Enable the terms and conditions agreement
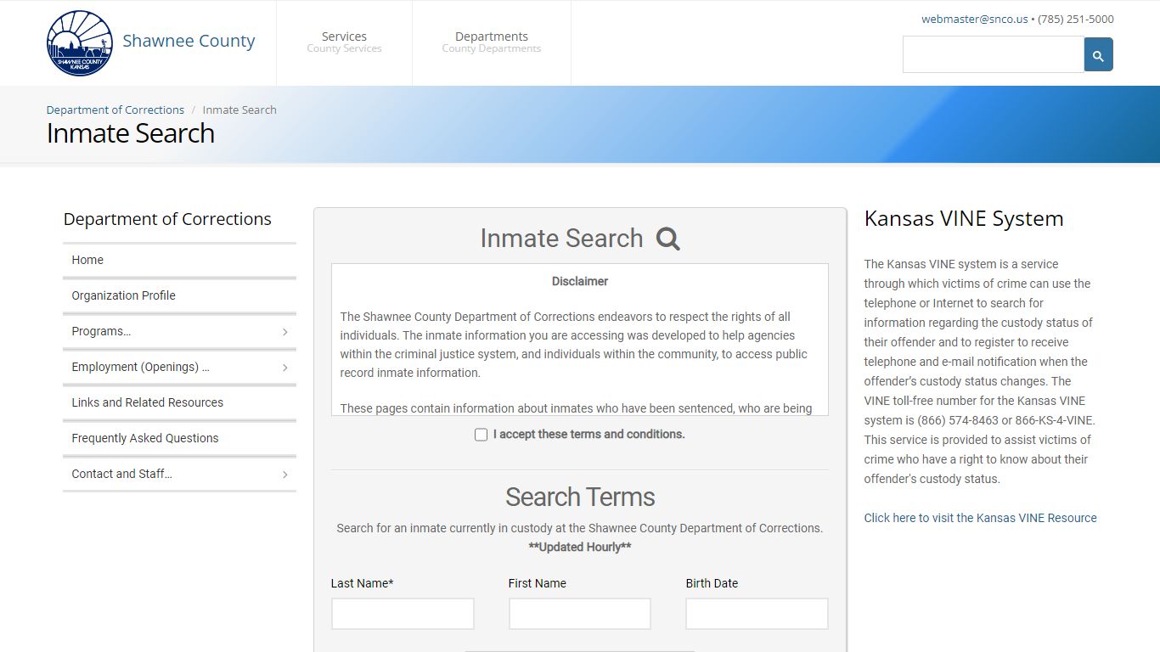The height and width of the screenshot is (652, 1160). tap(481, 435)
